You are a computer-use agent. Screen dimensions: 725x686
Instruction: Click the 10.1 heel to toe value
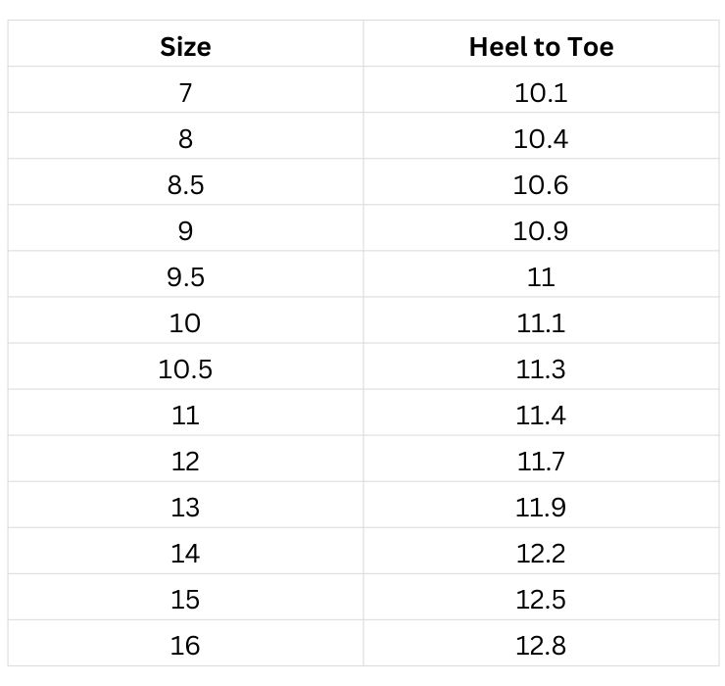tap(541, 93)
